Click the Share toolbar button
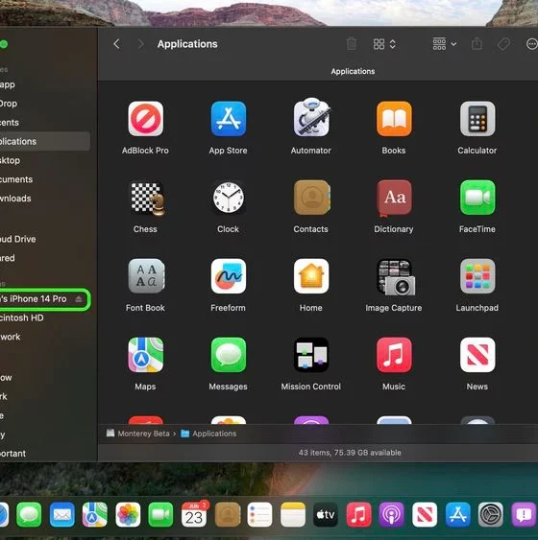538x540 pixels. point(477,44)
